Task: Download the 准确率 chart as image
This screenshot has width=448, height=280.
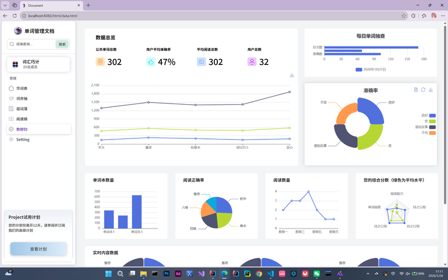Action: (431, 90)
